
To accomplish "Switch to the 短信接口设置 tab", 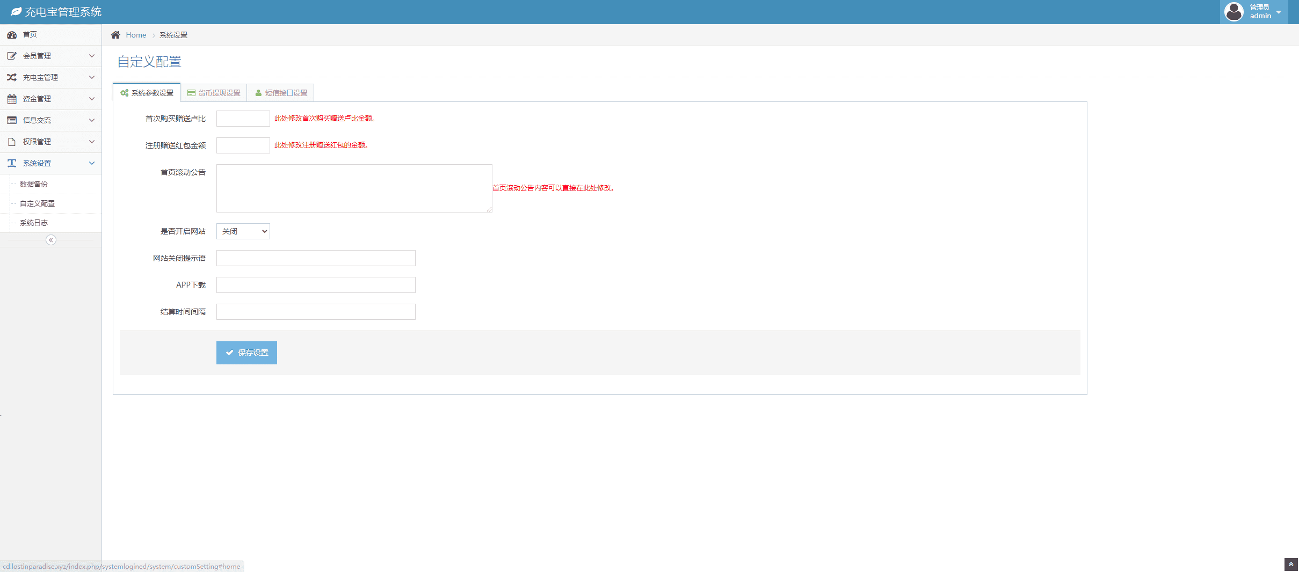I will point(281,93).
